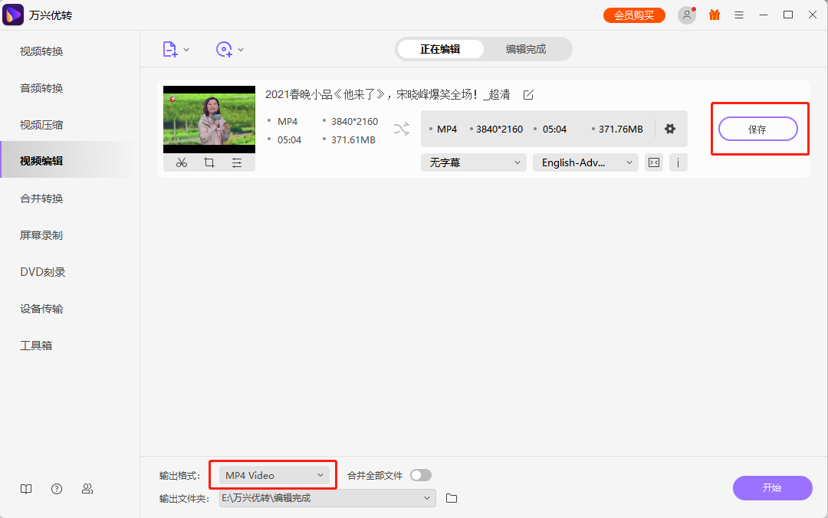Click the effects adjust sliders icon

coord(237,162)
